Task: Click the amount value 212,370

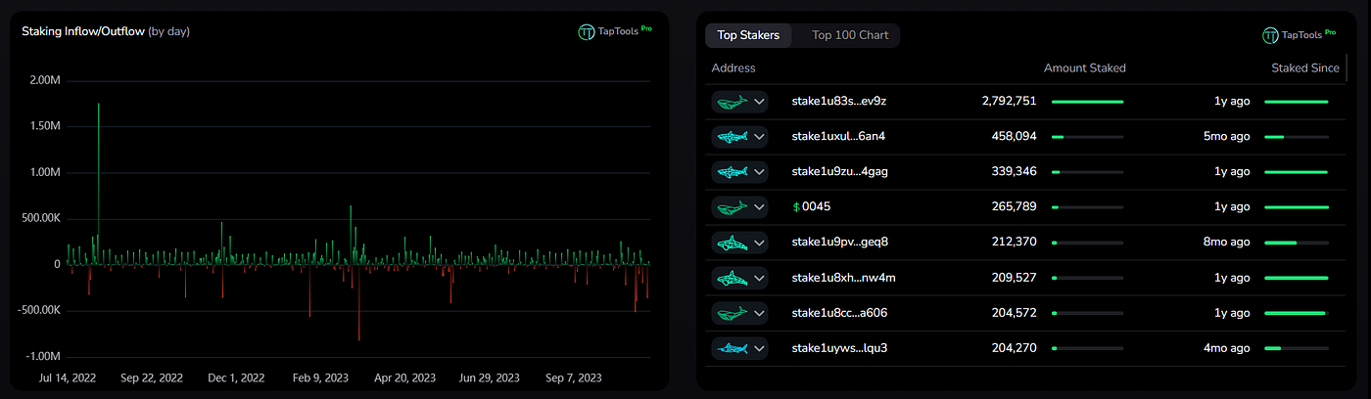Action: (1013, 243)
